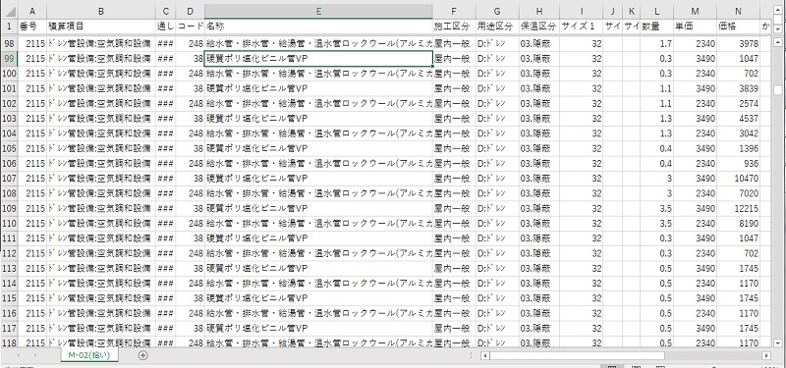Click the 番号 header cell
The height and width of the screenshot is (368, 786).
[x=32, y=26]
